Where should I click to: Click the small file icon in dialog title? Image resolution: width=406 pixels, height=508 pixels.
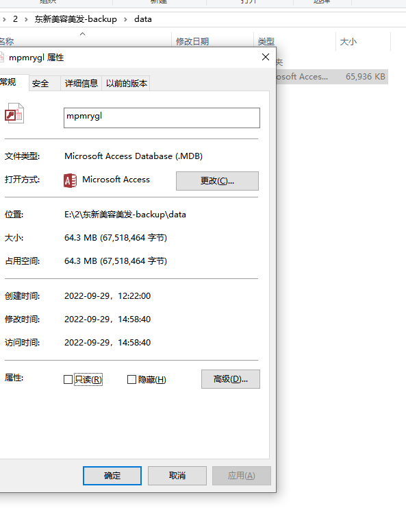(x=1, y=58)
